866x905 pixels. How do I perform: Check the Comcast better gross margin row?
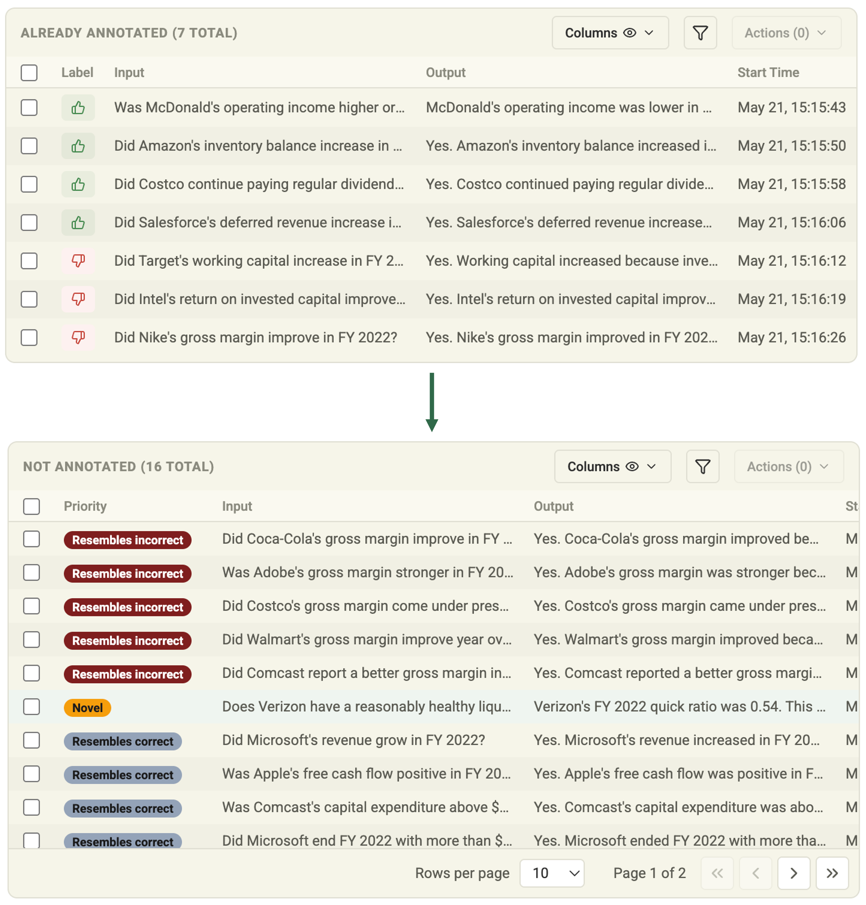[x=31, y=673]
